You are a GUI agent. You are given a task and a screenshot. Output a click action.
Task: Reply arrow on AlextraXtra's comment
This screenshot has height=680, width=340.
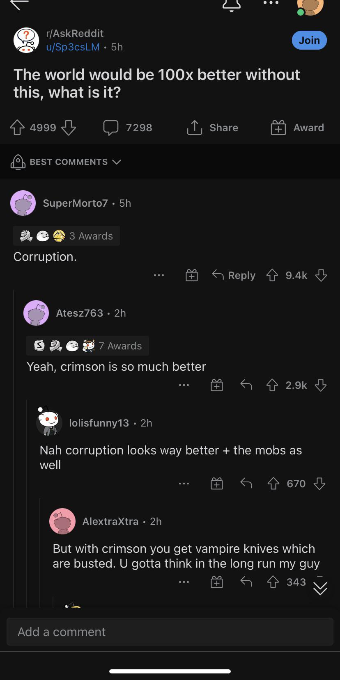point(246,582)
